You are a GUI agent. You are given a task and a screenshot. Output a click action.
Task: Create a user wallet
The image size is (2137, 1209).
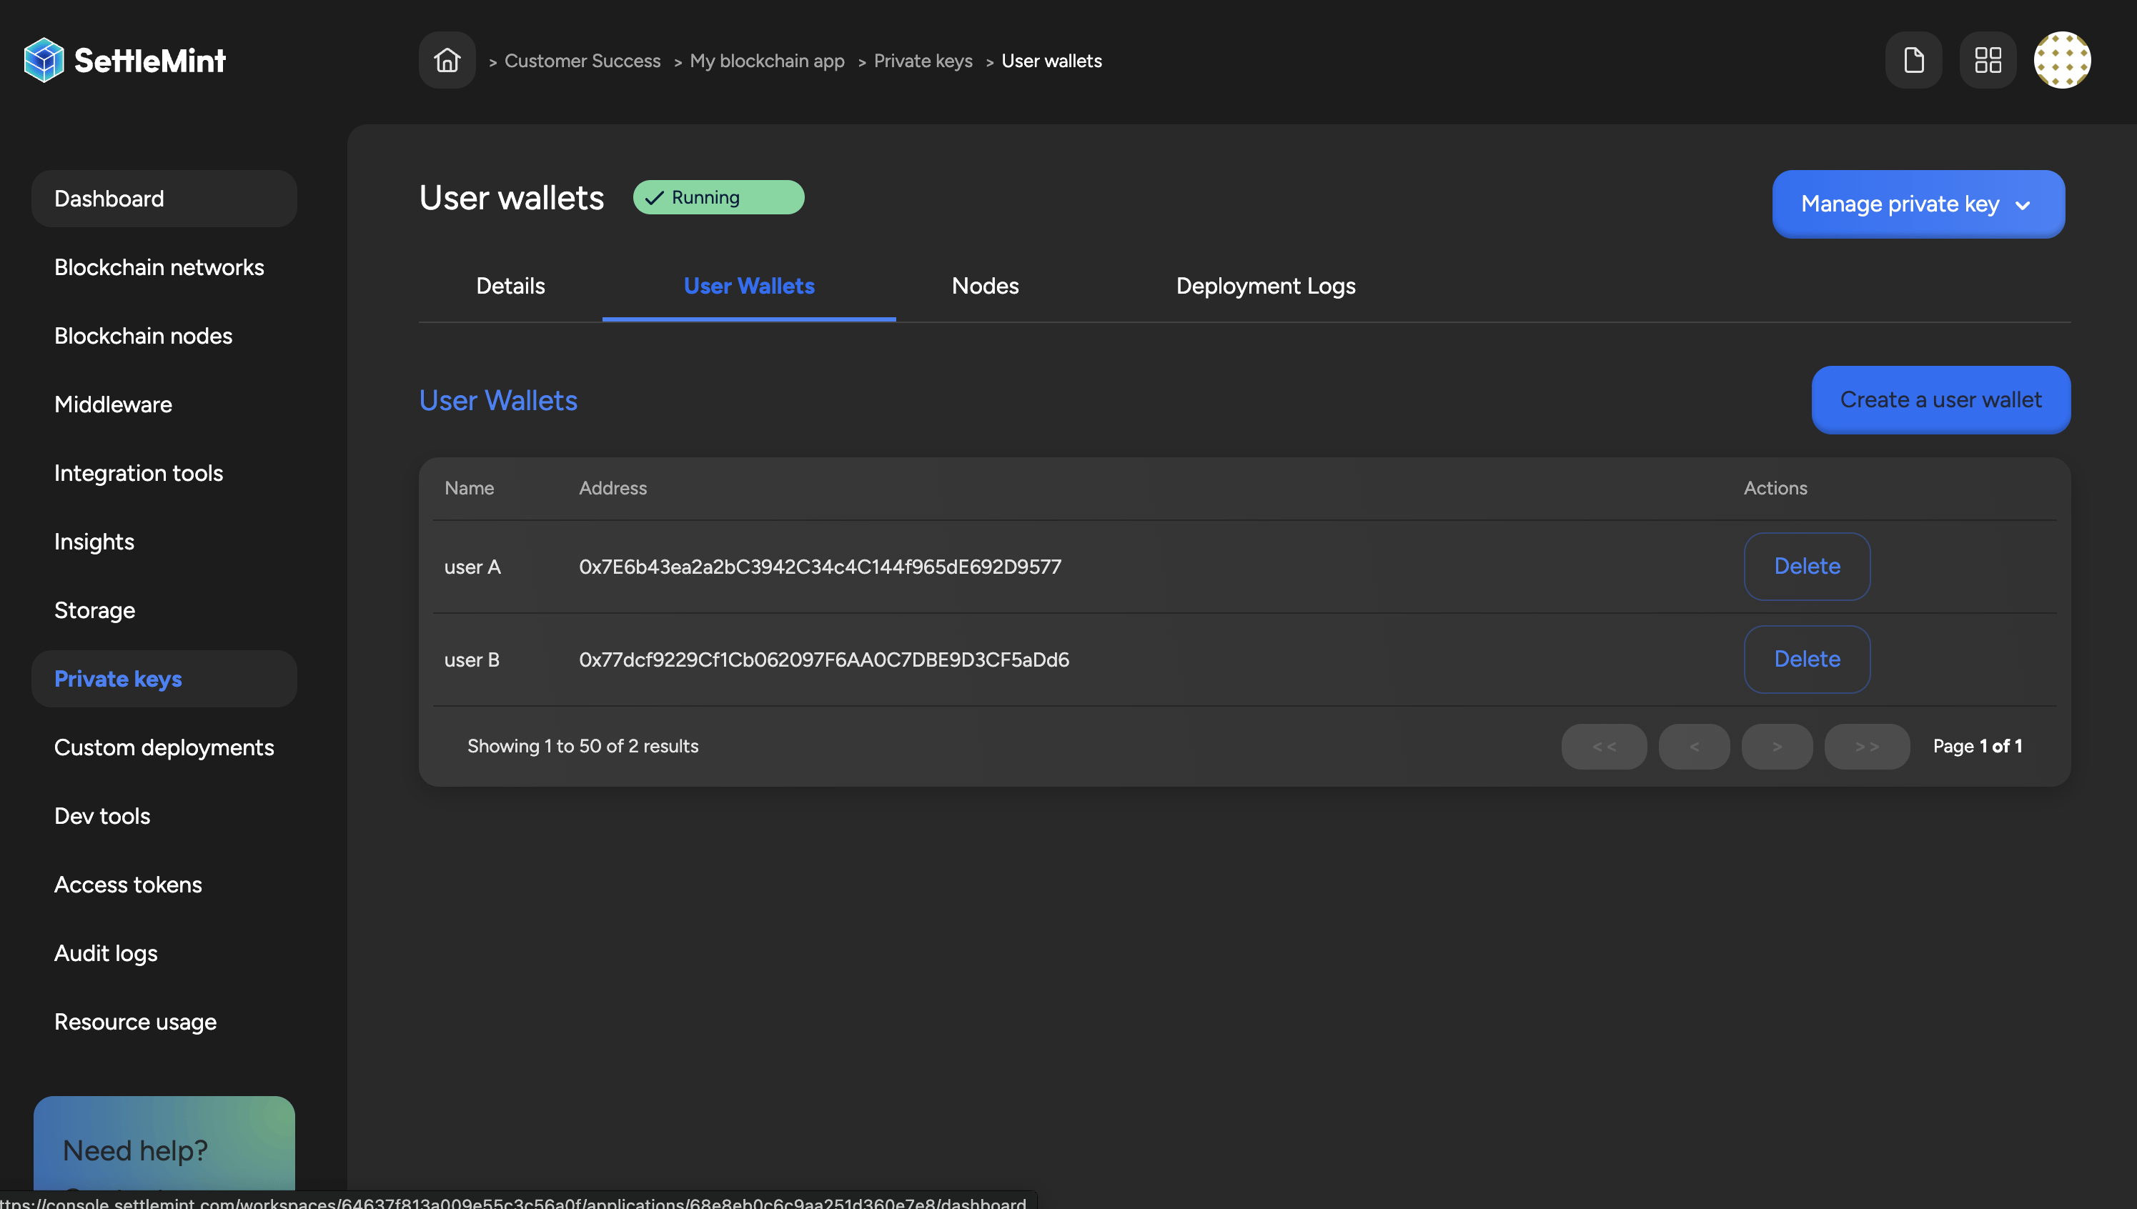pyautogui.click(x=1940, y=399)
